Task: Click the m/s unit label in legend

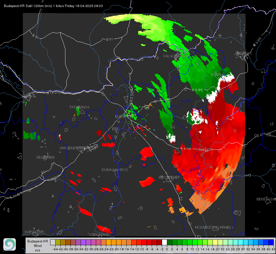Action: pyautogui.click(x=38, y=250)
